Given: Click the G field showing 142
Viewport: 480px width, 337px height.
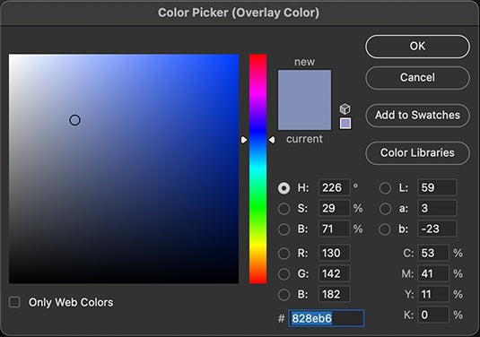Looking at the screenshot, I should point(335,273).
